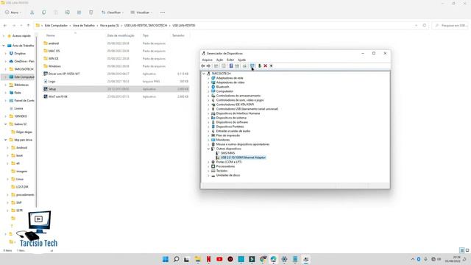
Task: Click the scan for hardware changes monitor icon
Action: 252,66
